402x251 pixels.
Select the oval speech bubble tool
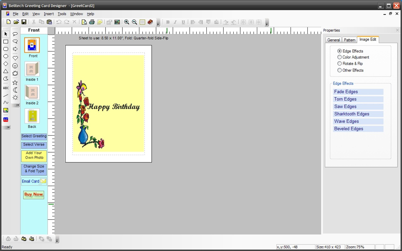coord(15,34)
